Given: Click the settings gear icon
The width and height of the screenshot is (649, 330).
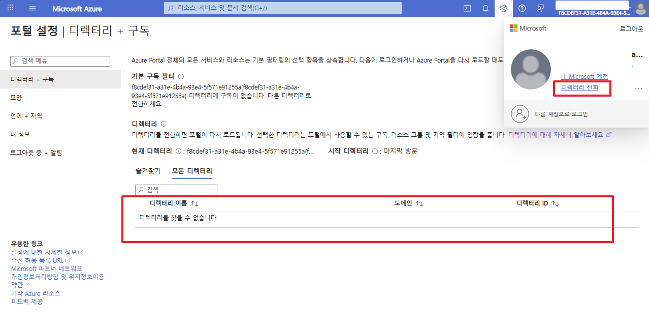Looking at the screenshot, I should tap(504, 8).
